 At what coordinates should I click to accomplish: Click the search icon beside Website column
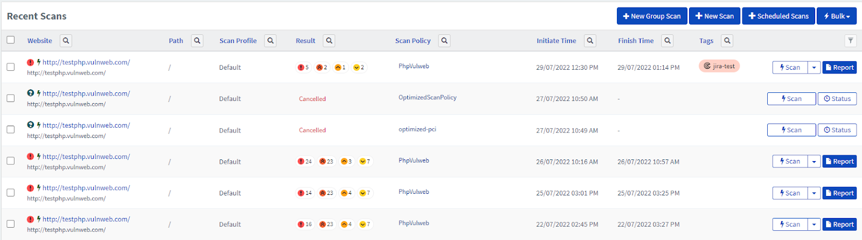[66, 41]
